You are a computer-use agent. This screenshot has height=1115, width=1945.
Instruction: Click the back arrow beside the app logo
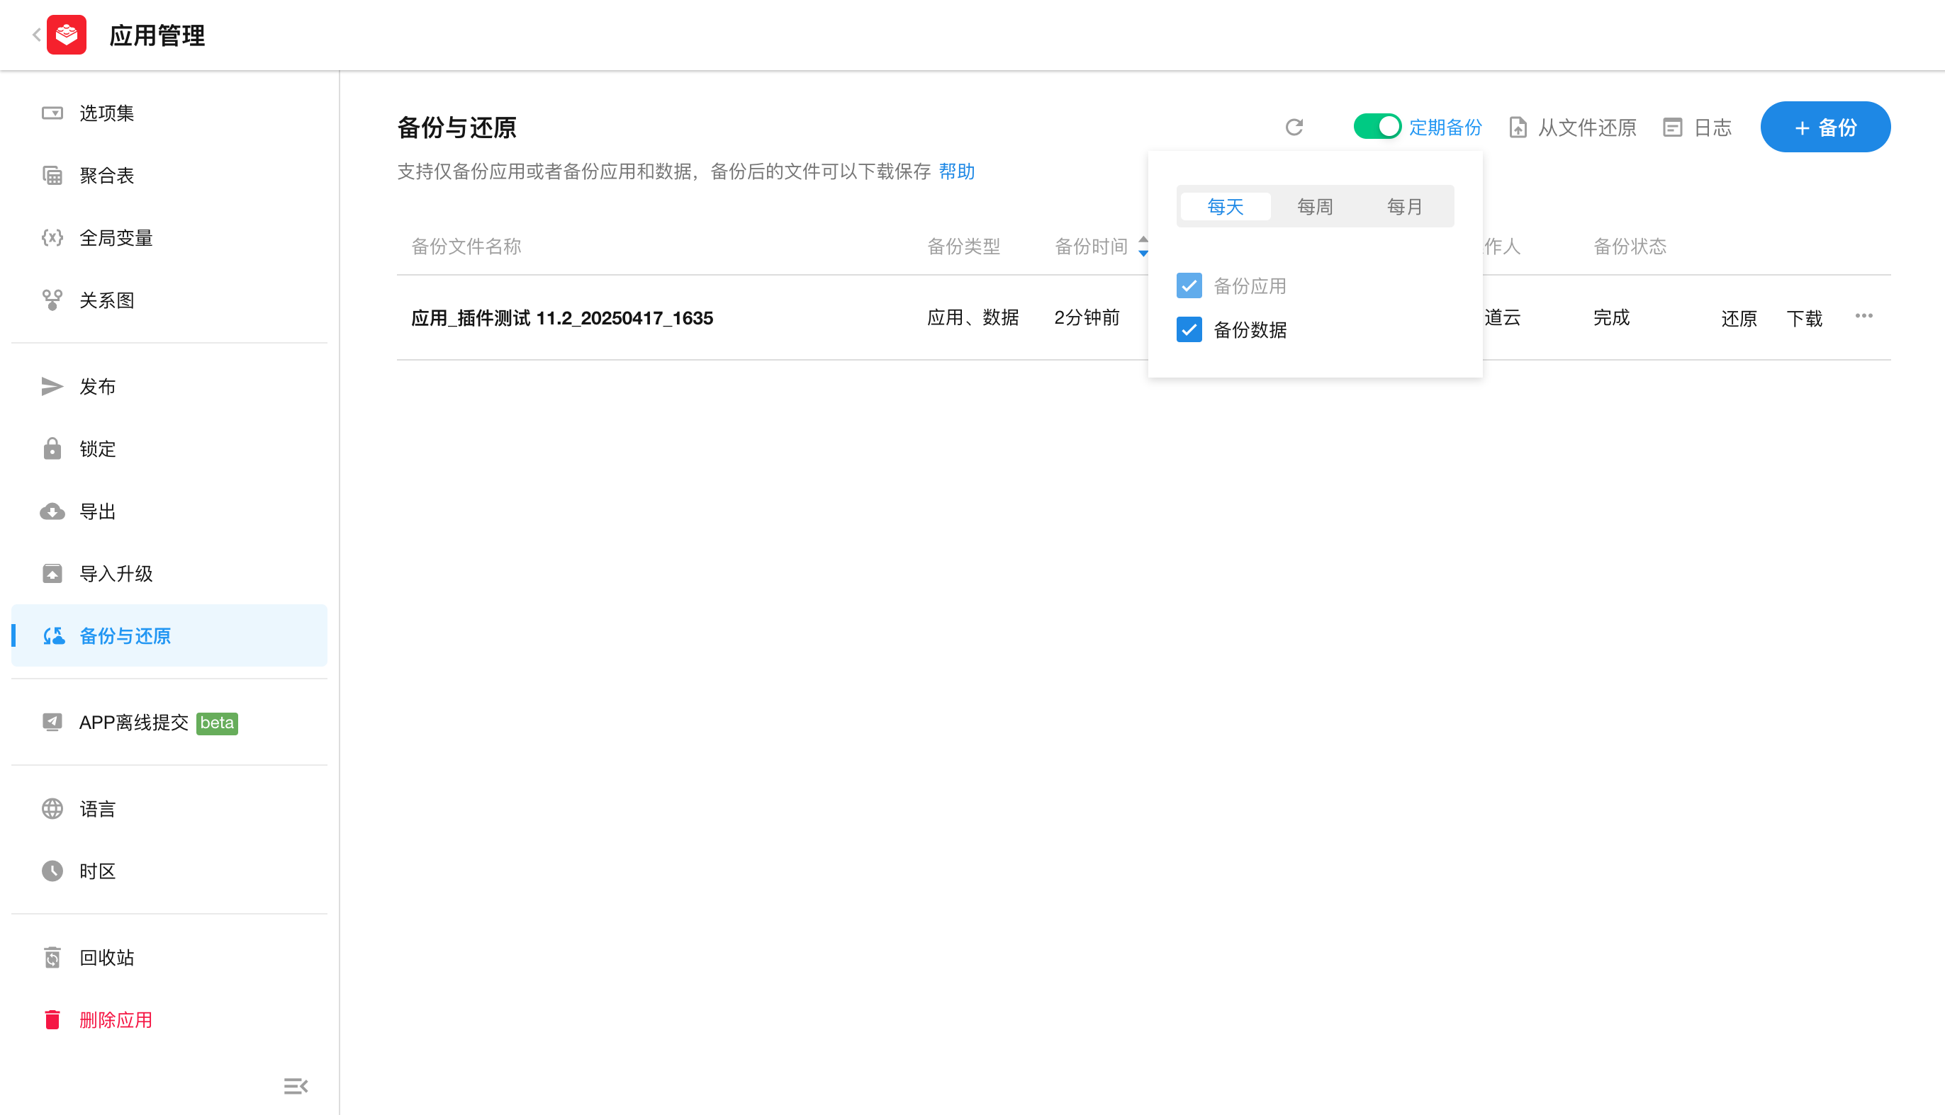click(x=36, y=35)
